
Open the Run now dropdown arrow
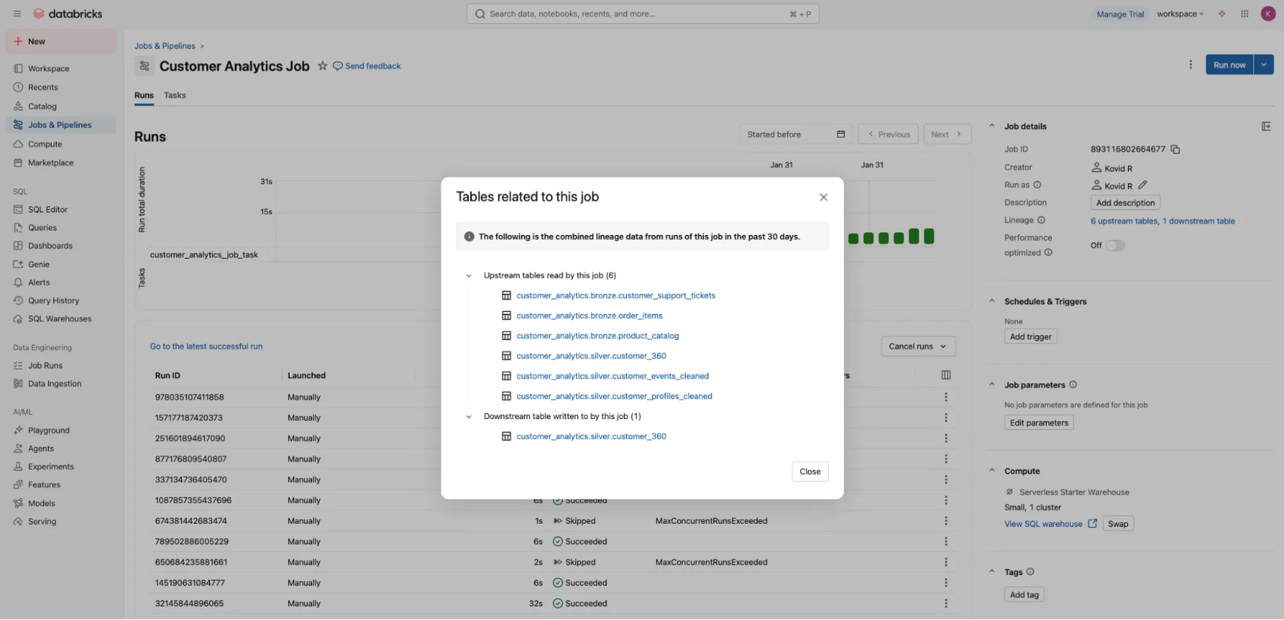1263,64
